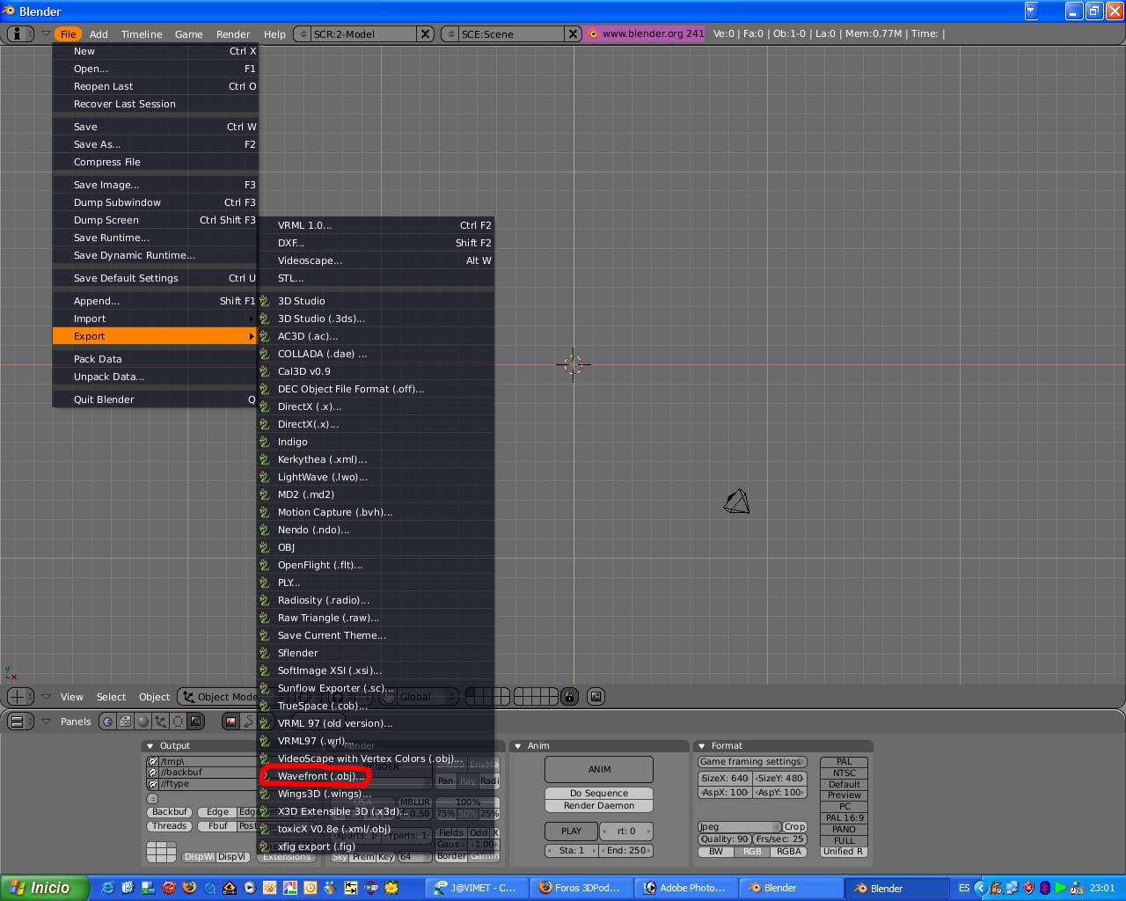Click the SizeX: 640 number field

[x=726, y=778]
